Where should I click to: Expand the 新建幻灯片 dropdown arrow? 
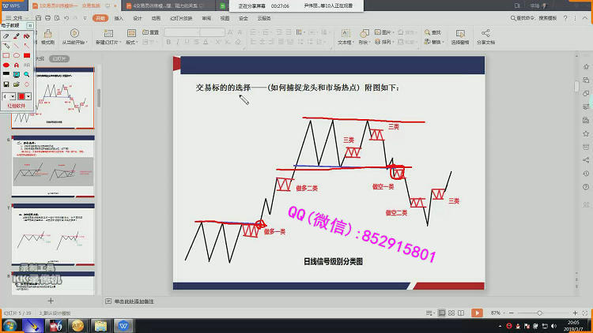pyautogui.click(x=106, y=43)
